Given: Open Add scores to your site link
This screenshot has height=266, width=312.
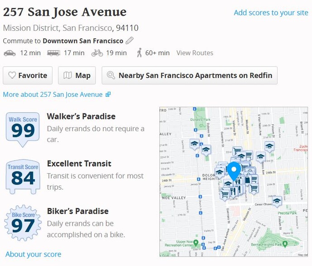Looking at the screenshot, I should point(271,13).
